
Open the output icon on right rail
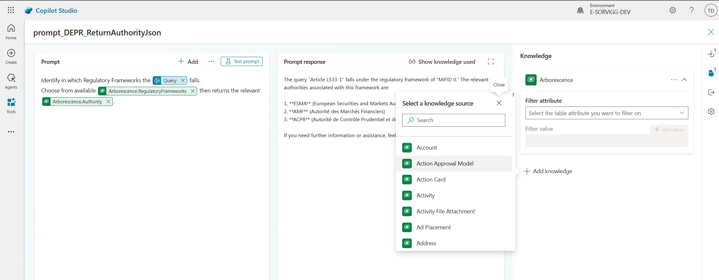[x=711, y=92]
